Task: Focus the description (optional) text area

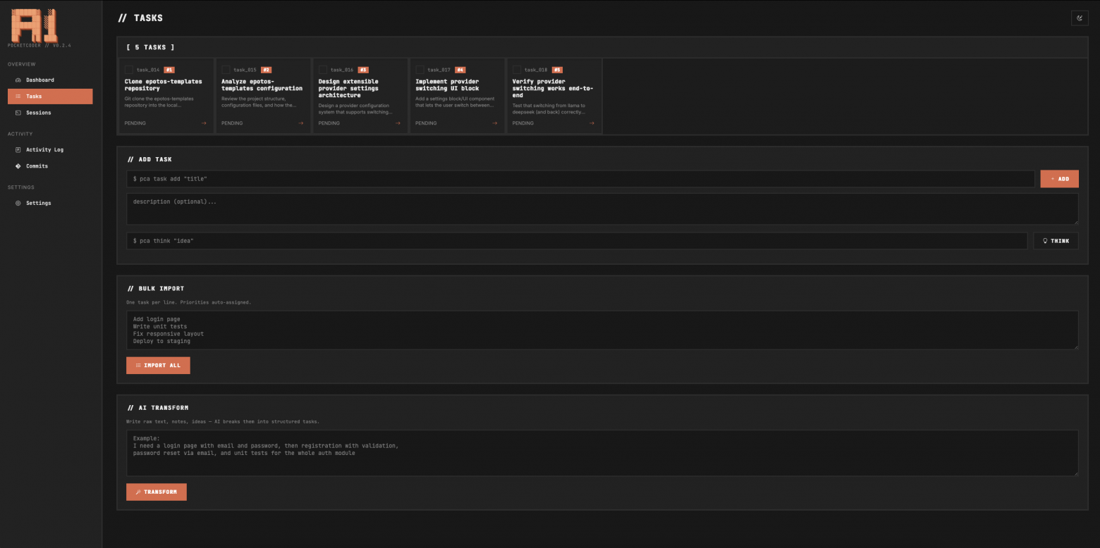Action: point(602,209)
